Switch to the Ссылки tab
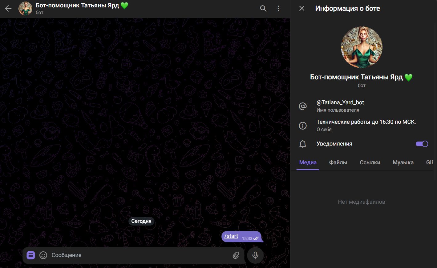The height and width of the screenshot is (268, 437). 370,162
